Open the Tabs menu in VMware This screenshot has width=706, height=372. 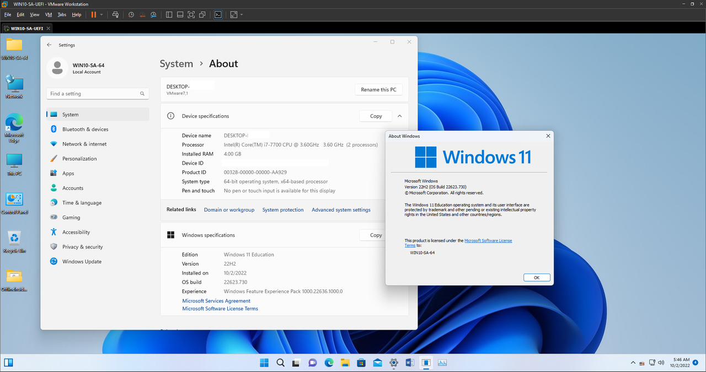pos(62,14)
